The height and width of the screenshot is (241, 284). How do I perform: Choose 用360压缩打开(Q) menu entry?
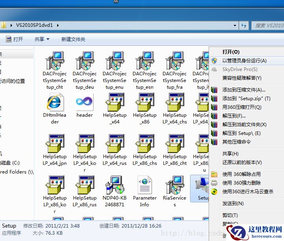[247, 107]
